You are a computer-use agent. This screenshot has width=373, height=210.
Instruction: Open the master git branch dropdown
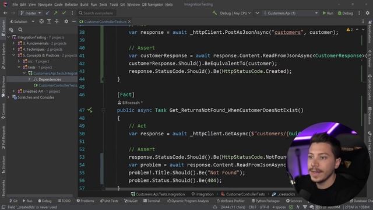pos(31,13)
